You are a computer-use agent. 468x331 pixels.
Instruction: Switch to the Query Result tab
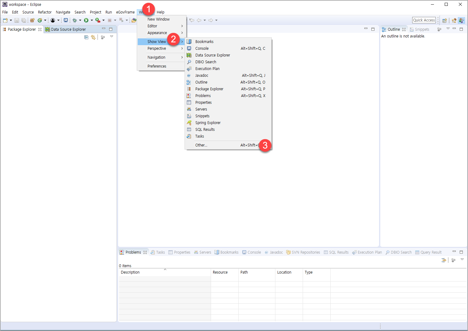428,252
